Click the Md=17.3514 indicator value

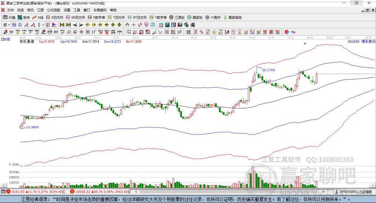point(91,41)
